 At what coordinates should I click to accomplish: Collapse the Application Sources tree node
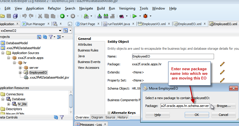pos(3,53)
